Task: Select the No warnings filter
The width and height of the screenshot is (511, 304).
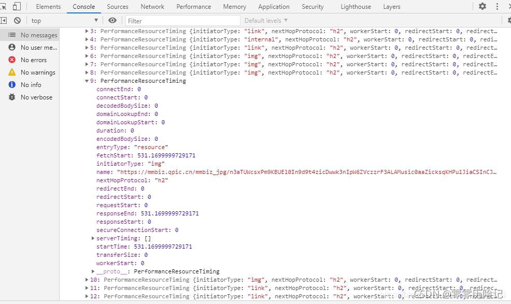Action: (30, 72)
